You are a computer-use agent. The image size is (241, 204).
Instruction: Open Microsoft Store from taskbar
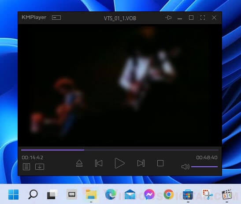click(188, 194)
